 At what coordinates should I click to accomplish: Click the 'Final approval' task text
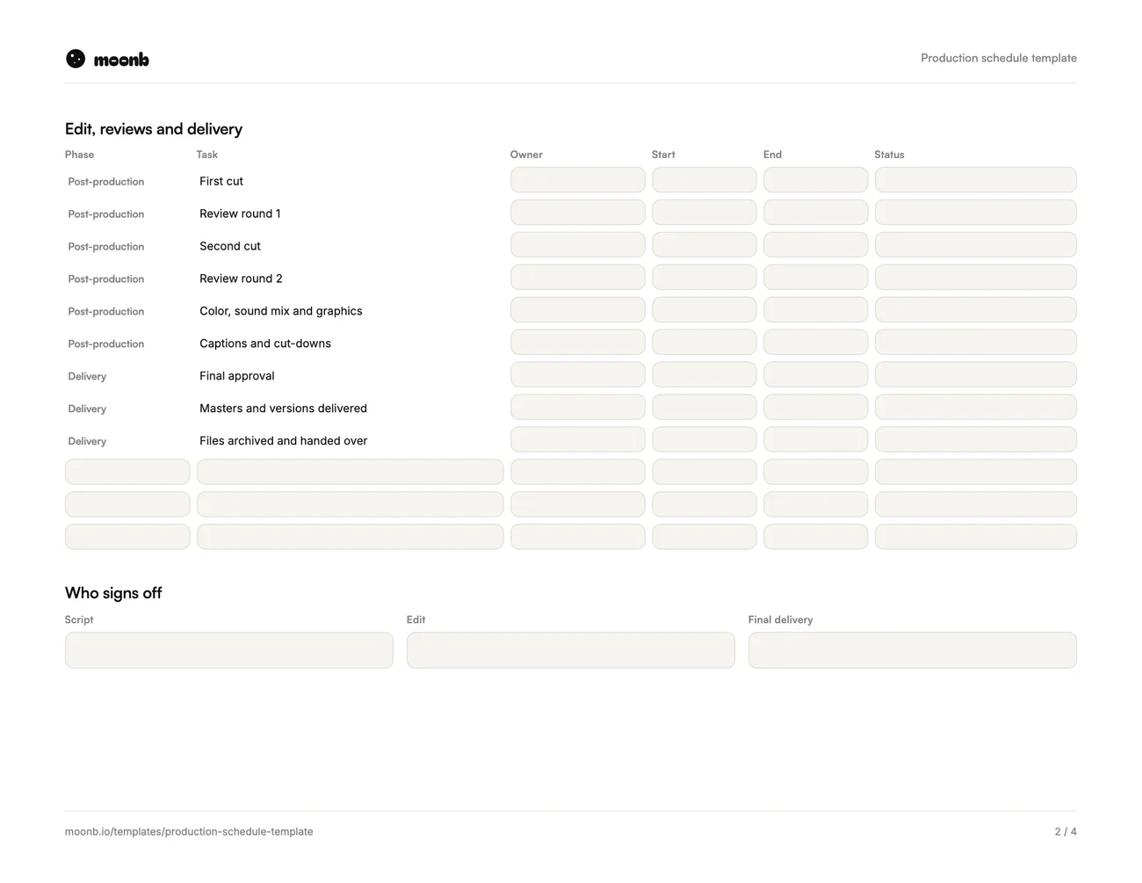click(237, 376)
